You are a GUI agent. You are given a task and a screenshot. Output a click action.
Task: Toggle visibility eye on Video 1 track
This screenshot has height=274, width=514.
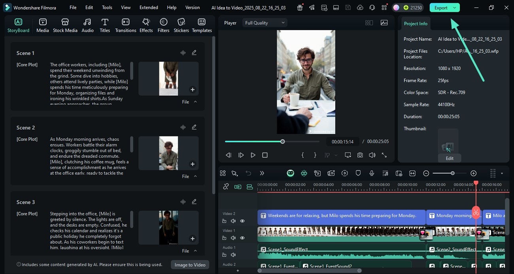coord(242,238)
